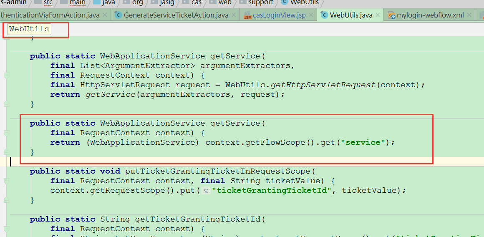Open the java folder breadcrumb
Image resolution: width=484 pixels, height=237 pixels.
pos(104,3)
